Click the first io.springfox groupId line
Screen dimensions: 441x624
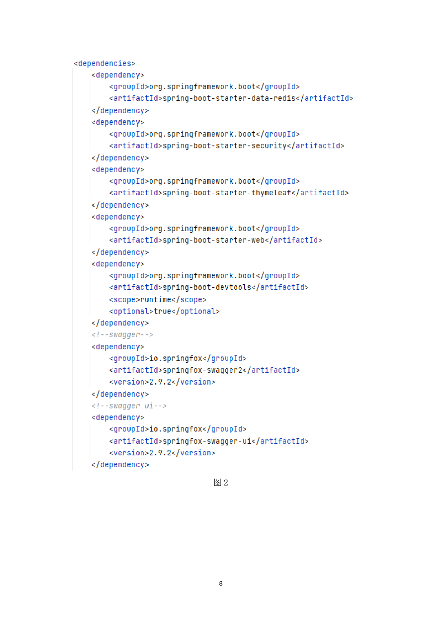pos(178,359)
